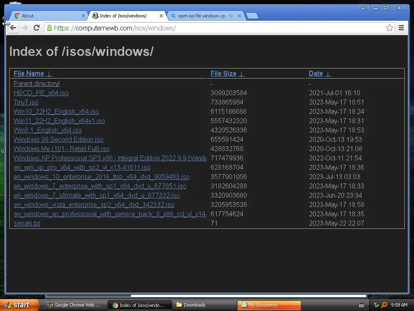Viewport: 414px width, 311px height.
Task: Bookmark this page with the star icon
Action: [x=389, y=28]
